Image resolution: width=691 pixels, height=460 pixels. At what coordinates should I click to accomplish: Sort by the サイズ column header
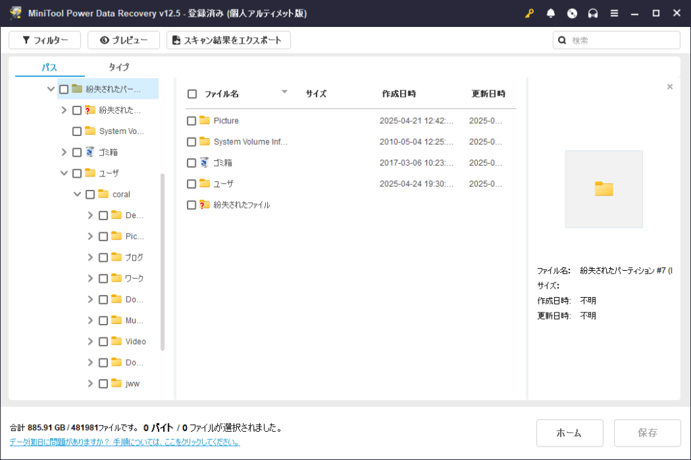click(x=316, y=94)
